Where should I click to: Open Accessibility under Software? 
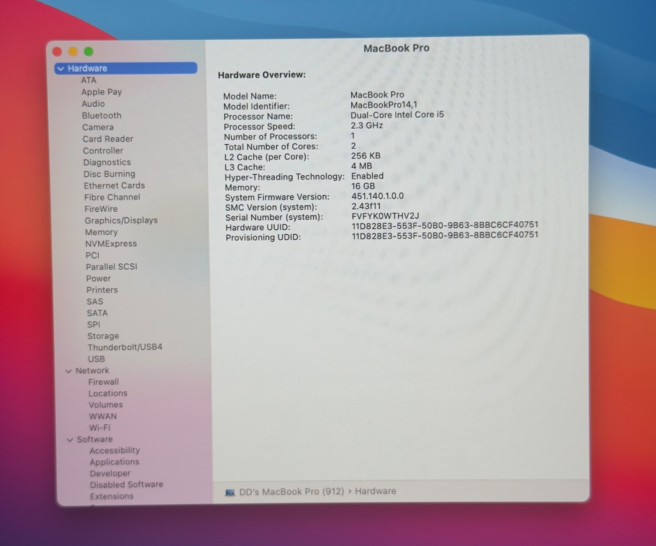[115, 450]
